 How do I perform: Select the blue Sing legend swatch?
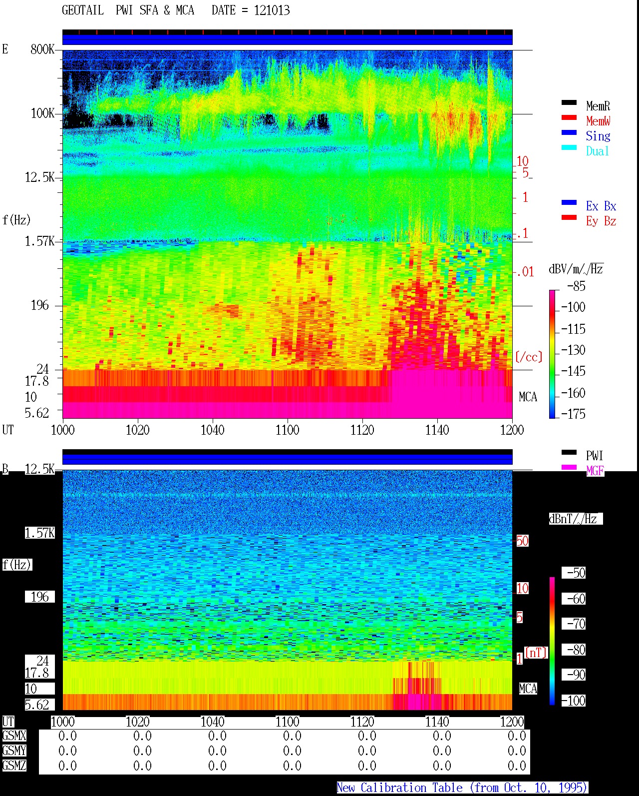[569, 133]
